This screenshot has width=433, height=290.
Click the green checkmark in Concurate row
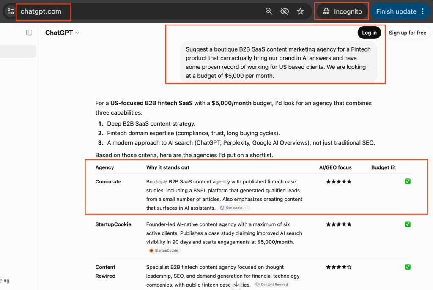click(x=408, y=181)
